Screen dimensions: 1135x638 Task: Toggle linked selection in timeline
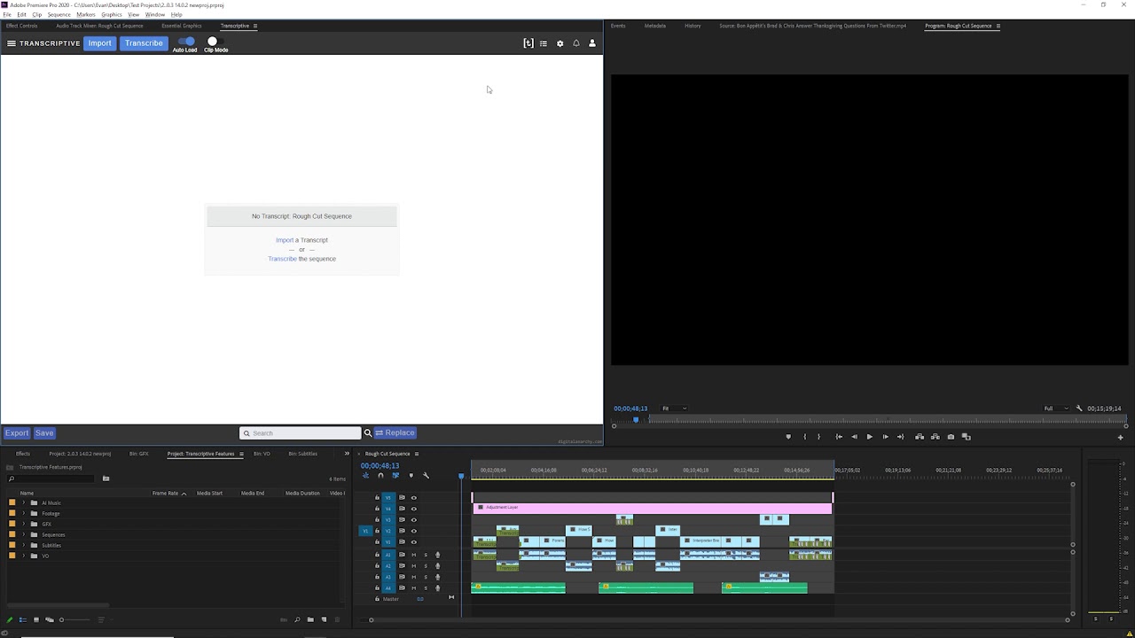(x=395, y=476)
